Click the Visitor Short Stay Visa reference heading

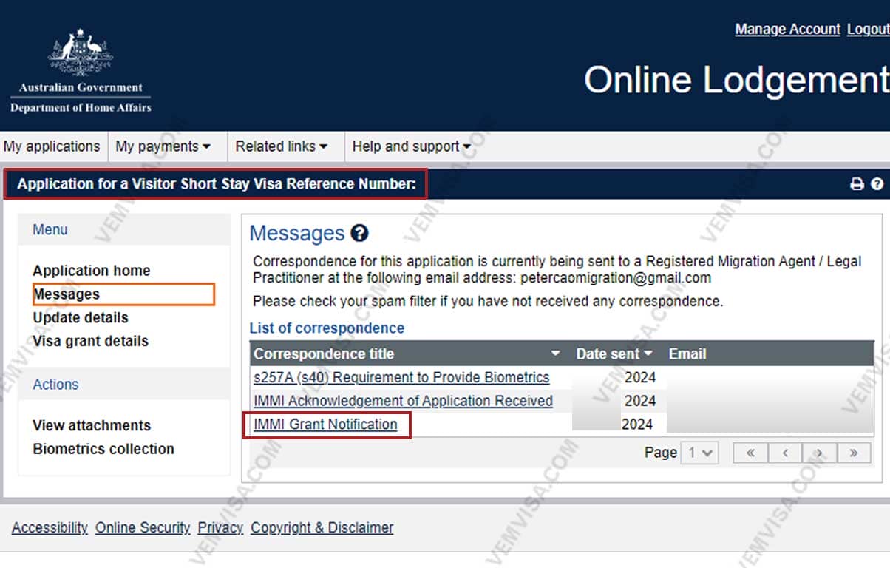(217, 184)
